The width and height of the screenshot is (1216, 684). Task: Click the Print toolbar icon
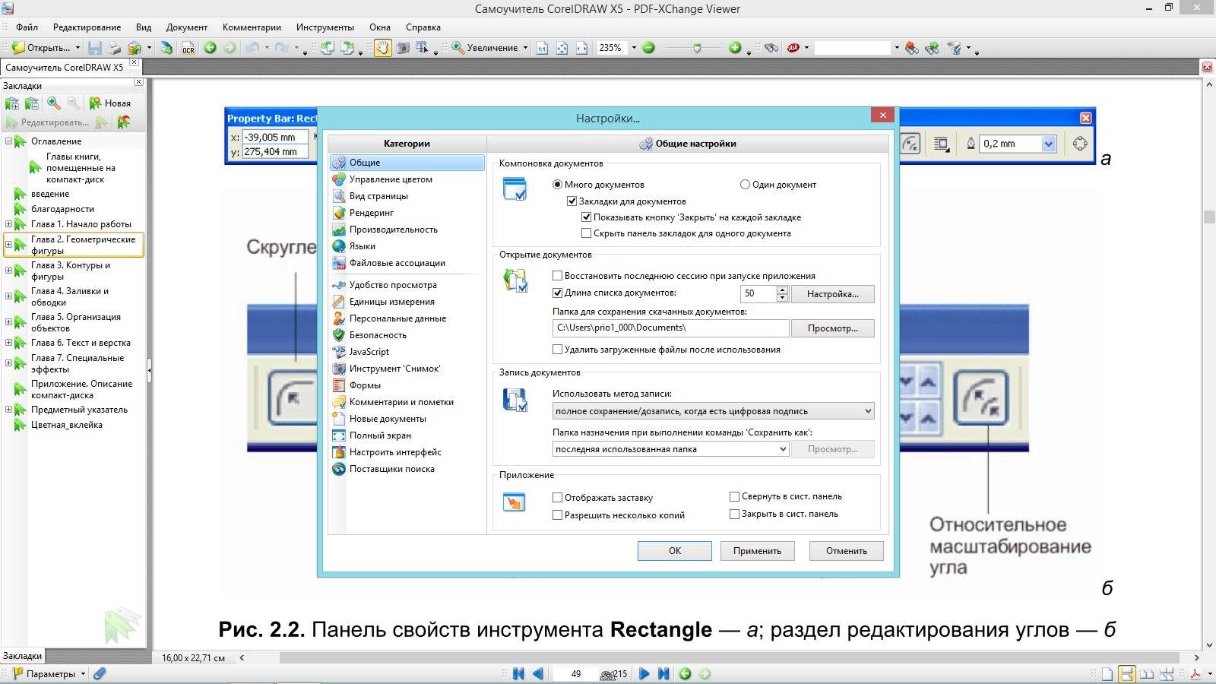(x=114, y=48)
